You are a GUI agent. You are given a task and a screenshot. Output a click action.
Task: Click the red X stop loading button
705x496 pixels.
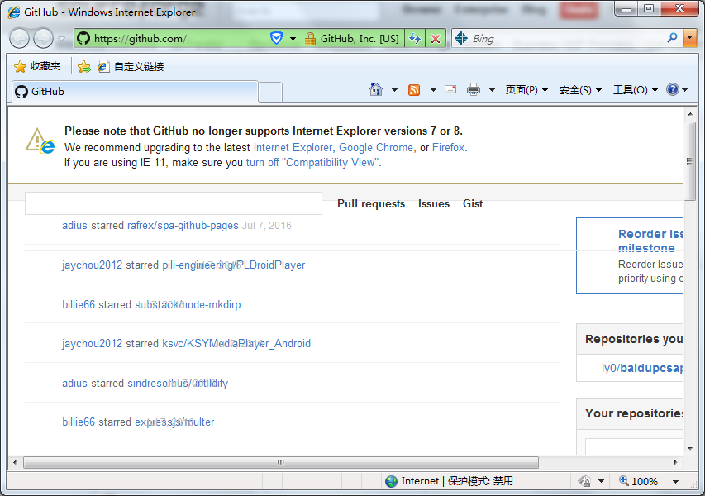pos(436,39)
